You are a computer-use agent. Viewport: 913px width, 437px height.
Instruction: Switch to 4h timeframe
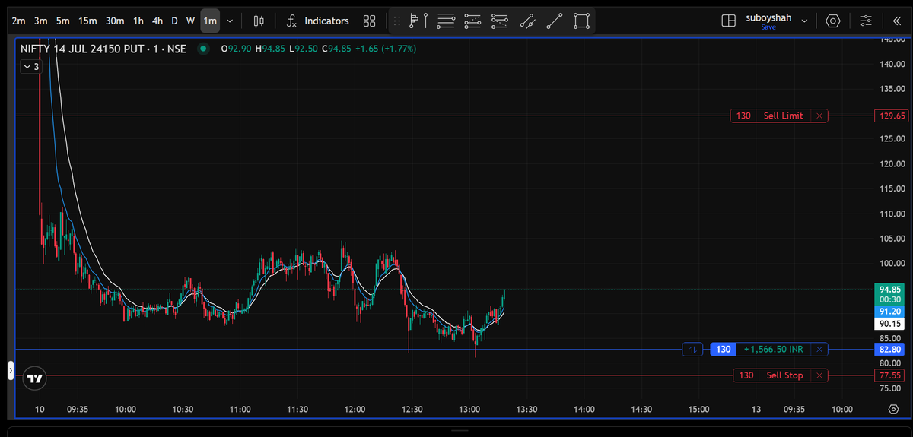point(157,21)
